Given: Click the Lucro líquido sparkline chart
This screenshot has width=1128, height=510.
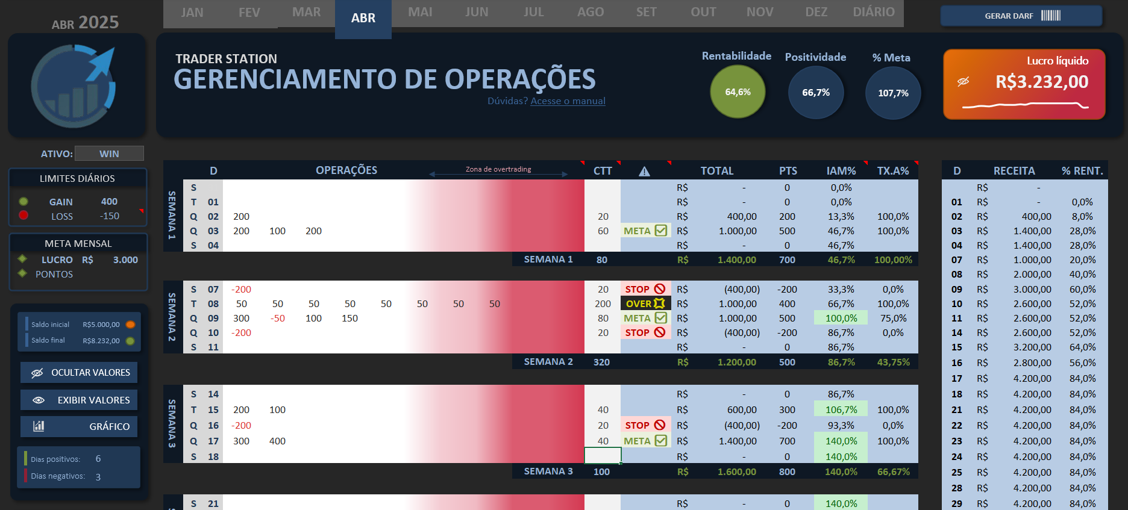Looking at the screenshot, I should point(1025,106).
